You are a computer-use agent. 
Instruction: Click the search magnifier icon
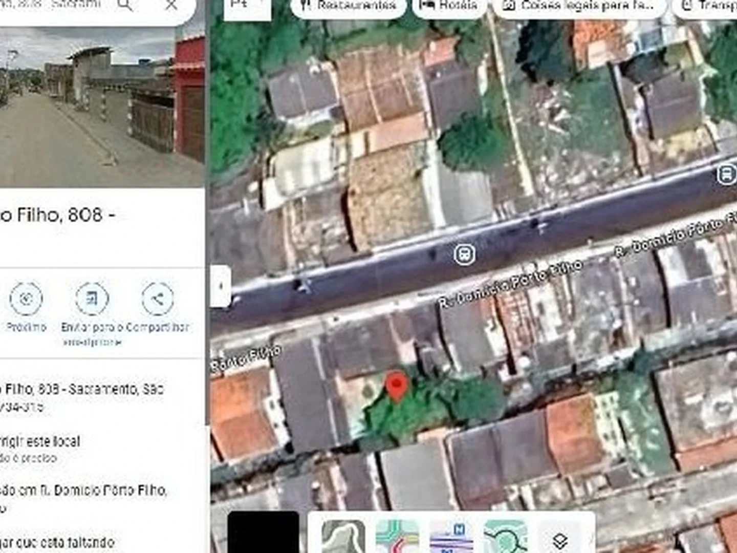tap(125, 5)
